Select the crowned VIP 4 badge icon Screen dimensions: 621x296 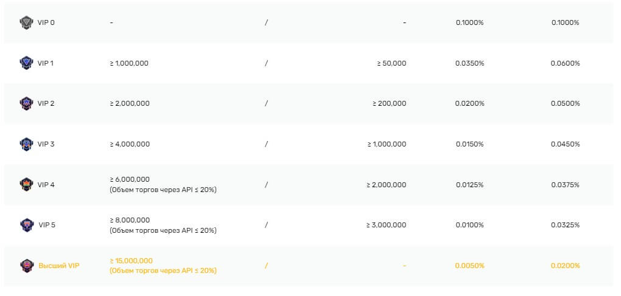[x=26, y=184]
